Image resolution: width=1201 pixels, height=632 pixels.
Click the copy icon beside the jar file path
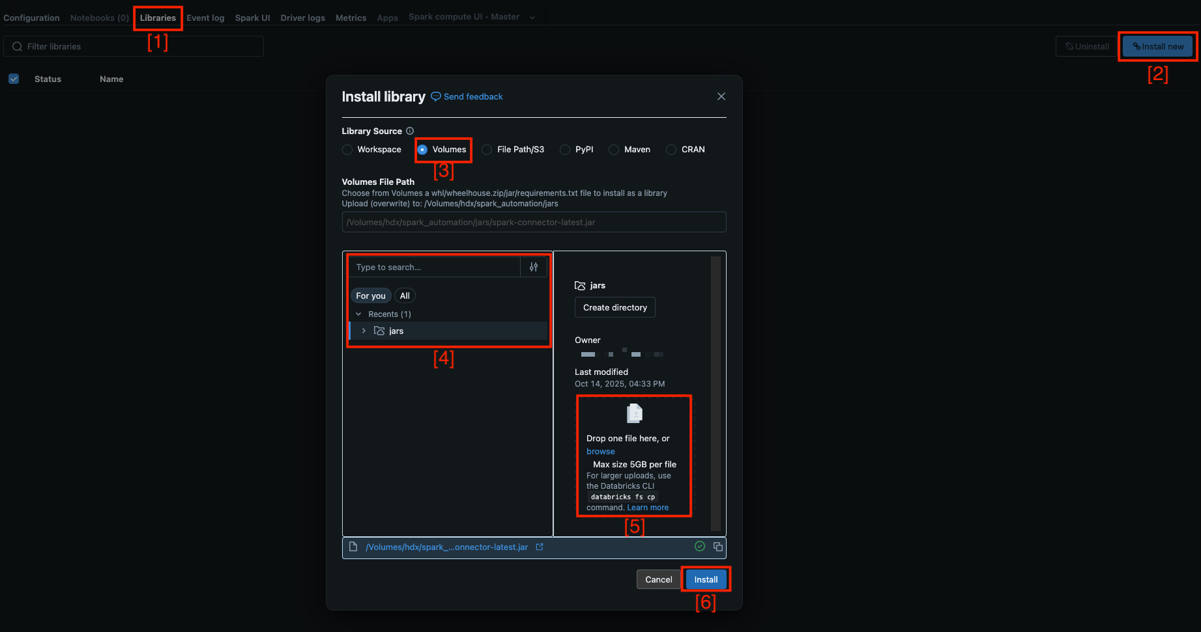pyautogui.click(x=717, y=547)
